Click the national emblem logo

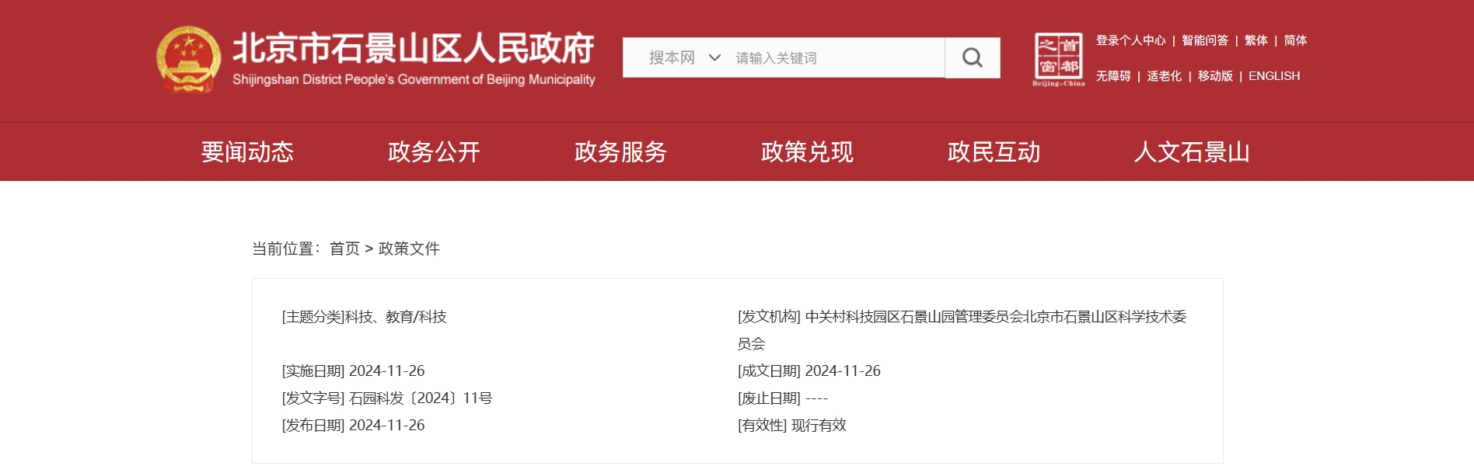click(188, 60)
